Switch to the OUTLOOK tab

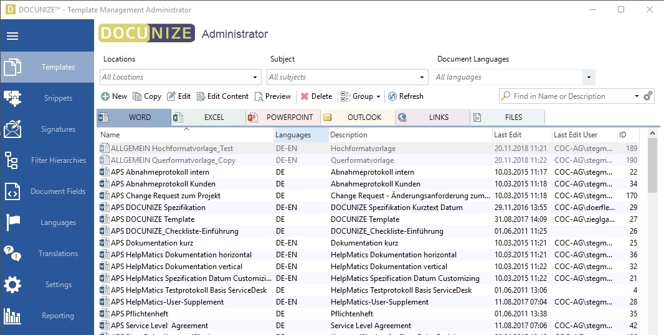point(358,117)
